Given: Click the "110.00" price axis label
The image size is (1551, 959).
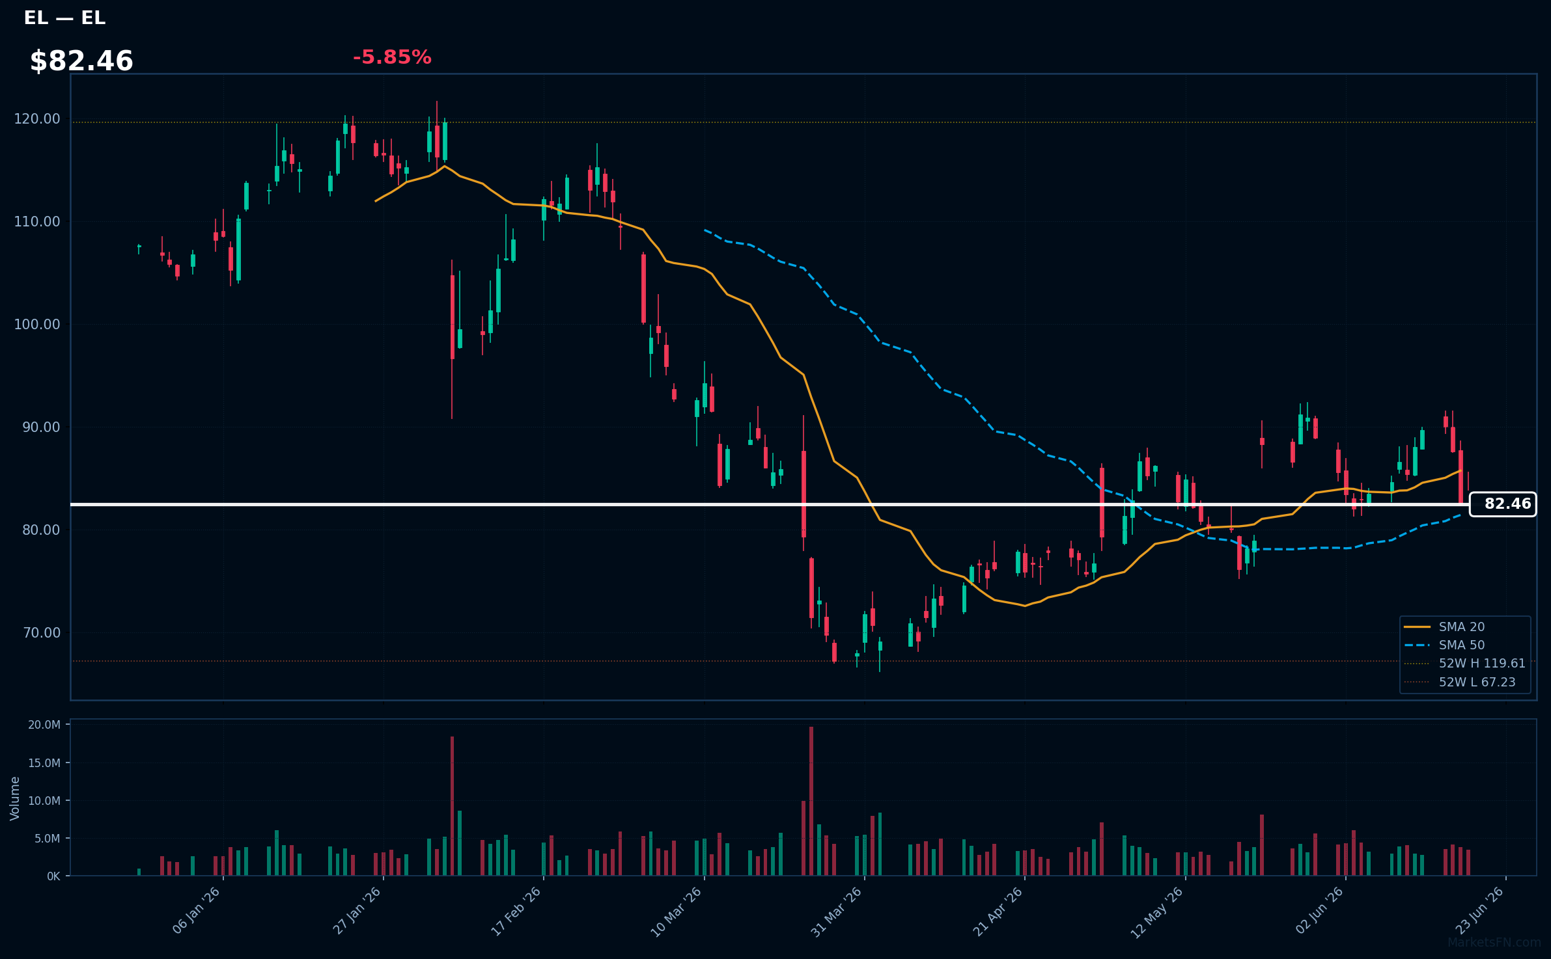Looking at the screenshot, I should pyautogui.click(x=37, y=221).
